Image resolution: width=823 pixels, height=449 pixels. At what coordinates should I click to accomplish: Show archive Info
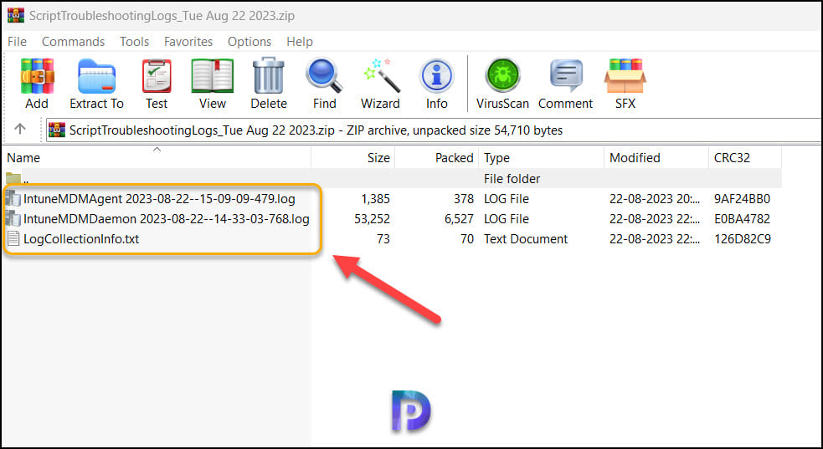pyautogui.click(x=436, y=76)
